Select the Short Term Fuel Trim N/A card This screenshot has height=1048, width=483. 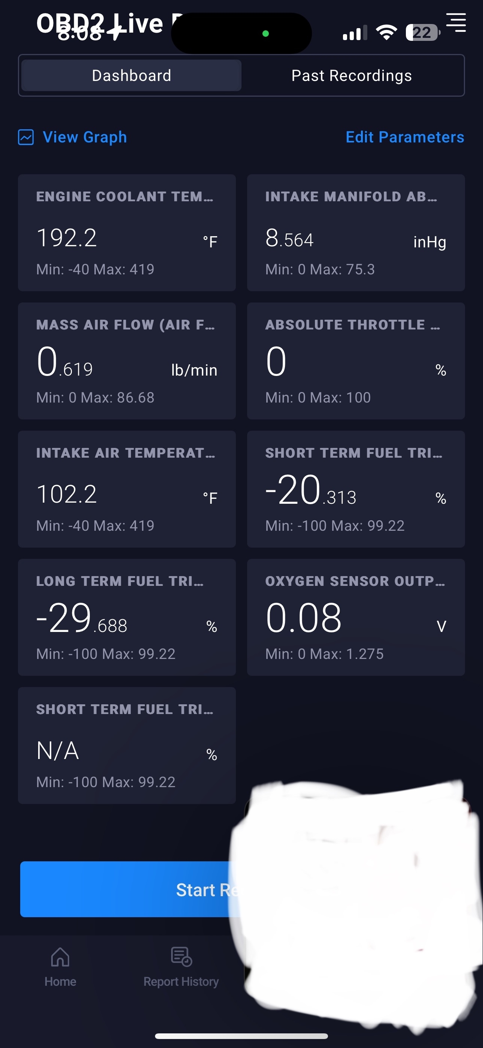tap(127, 745)
